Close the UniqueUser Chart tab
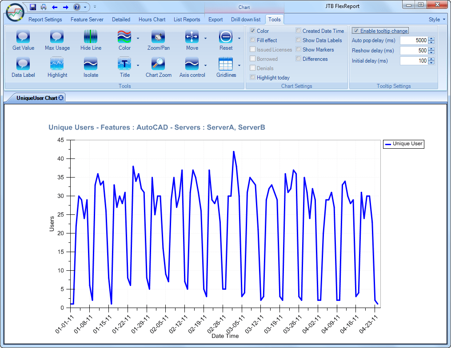Screen dimensions: 451x348 (61, 98)
